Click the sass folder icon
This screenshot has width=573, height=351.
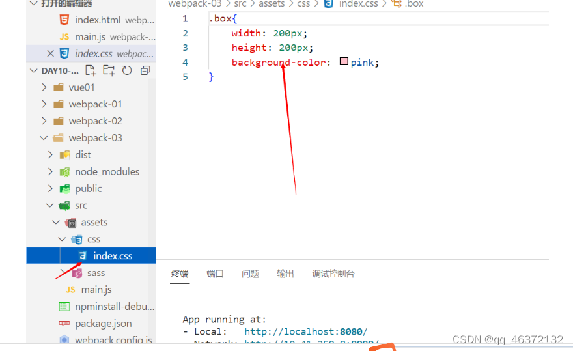click(x=77, y=273)
